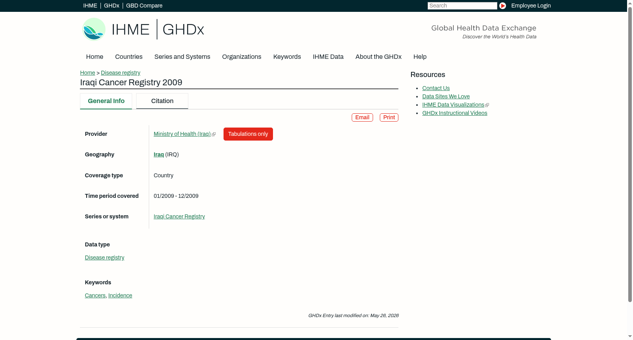633x340 pixels.
Task: Open the Keywords menu
Action: click(287, 56)
